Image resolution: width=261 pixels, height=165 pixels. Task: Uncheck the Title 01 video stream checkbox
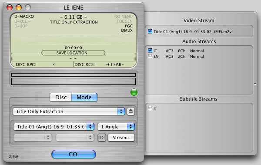coord(150,31)
